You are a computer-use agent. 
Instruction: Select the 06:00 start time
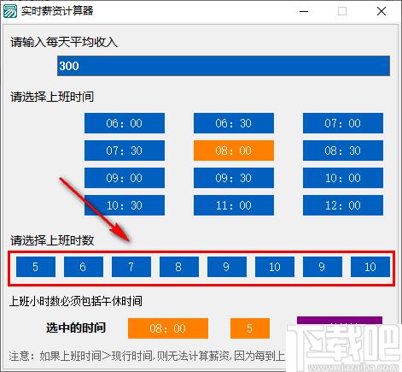(x=125, y=123)
